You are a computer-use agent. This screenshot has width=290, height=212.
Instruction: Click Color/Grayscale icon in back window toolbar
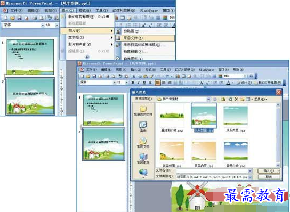(164, 18)
